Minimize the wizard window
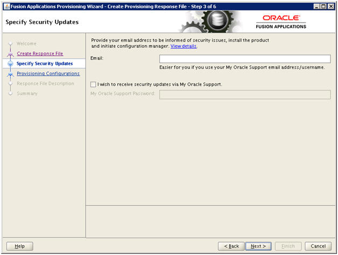 pos(316,6)
